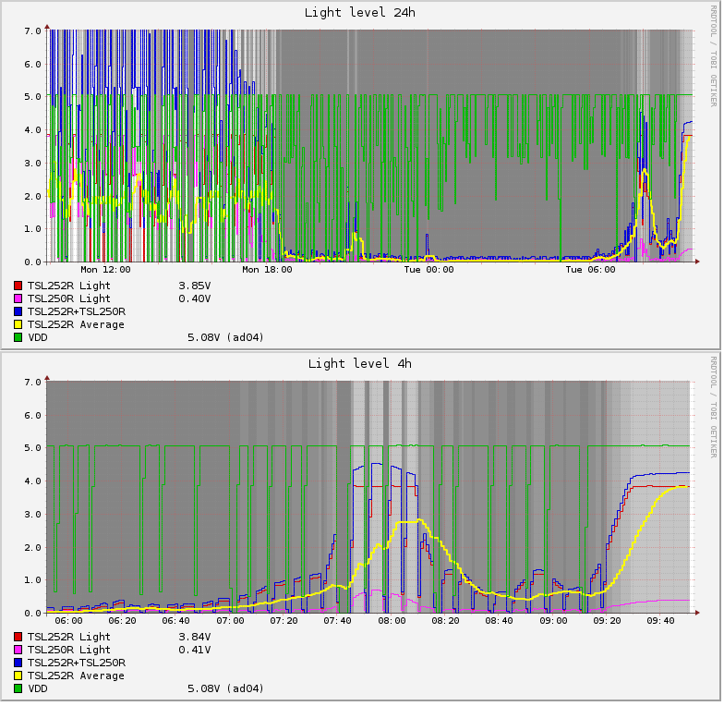The height and width of the screenshot is (706, 724).
Task: Select the "Light level 4h" graph title
Action: point(360,363)
